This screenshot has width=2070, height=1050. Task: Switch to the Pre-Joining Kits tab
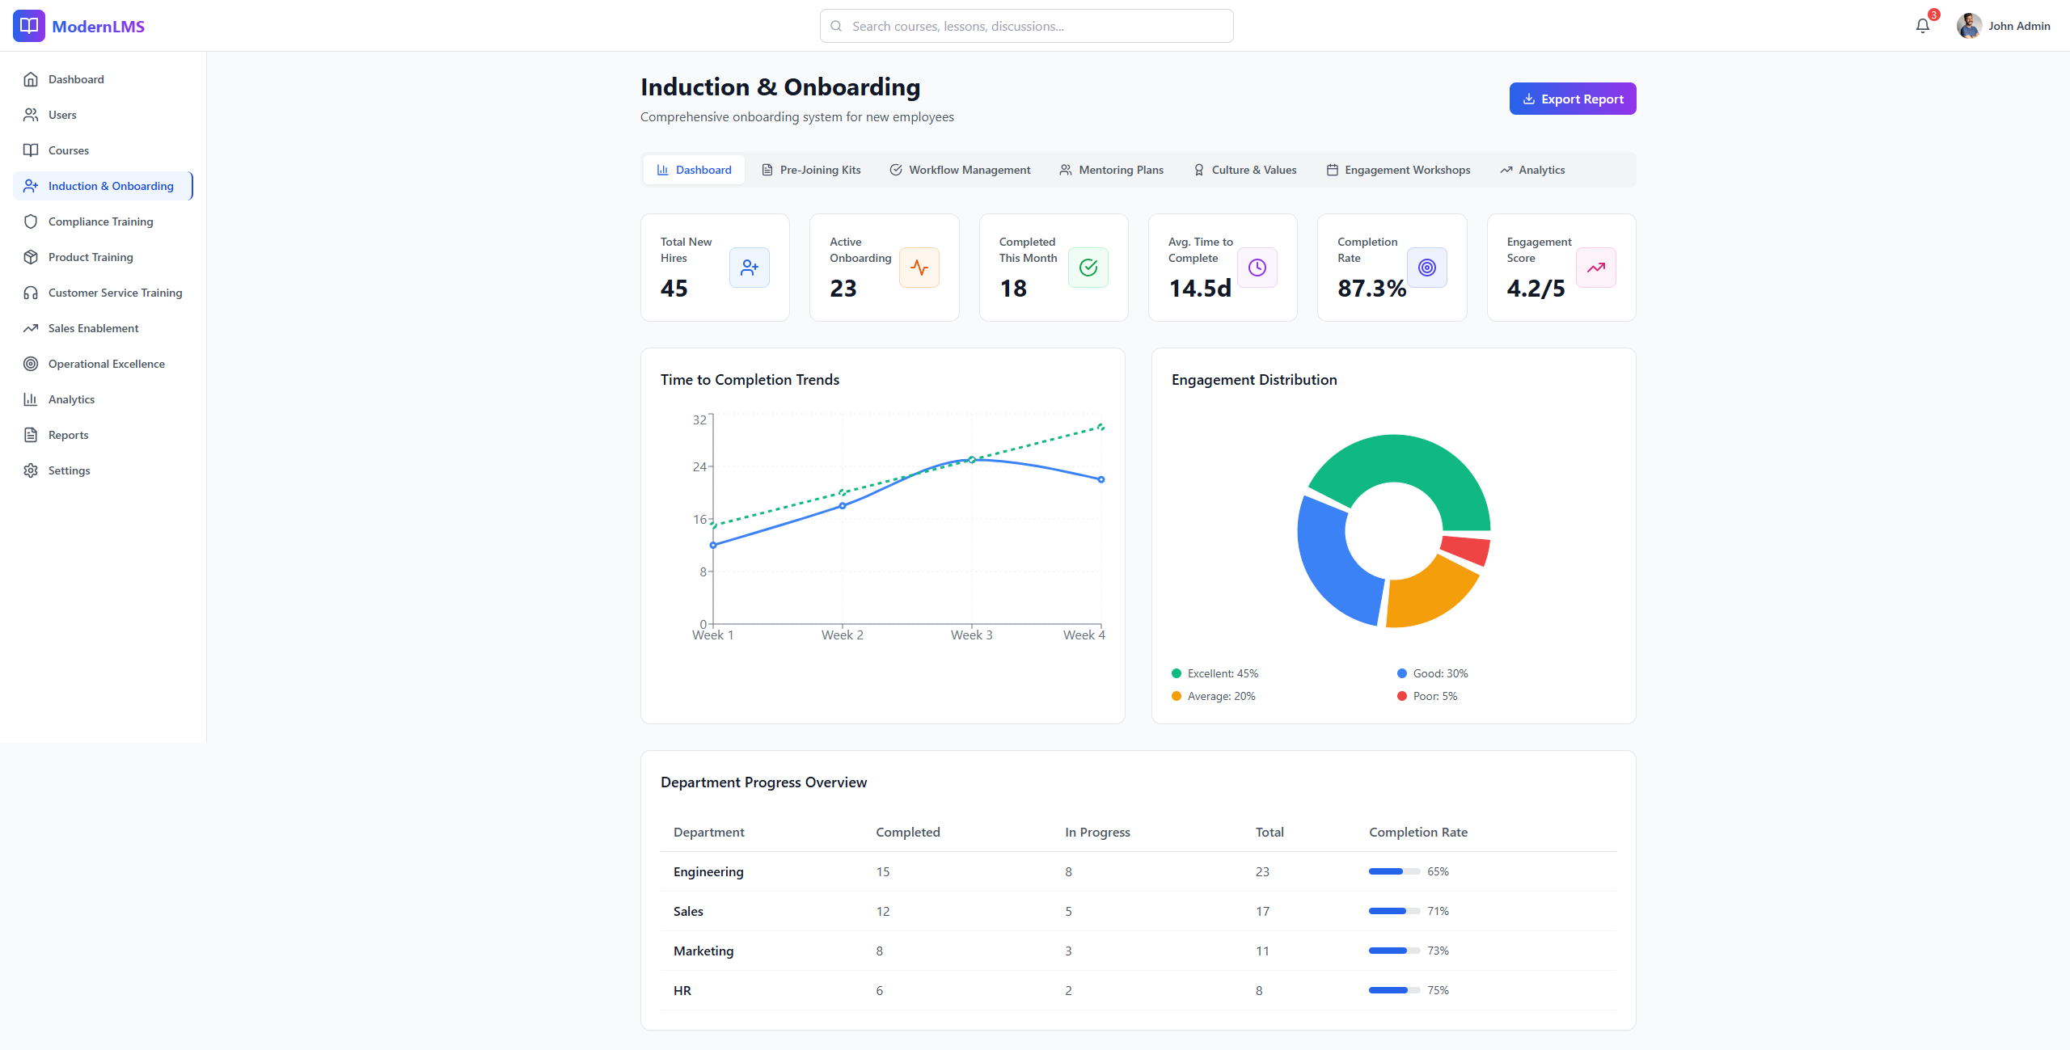coord(811,170)
